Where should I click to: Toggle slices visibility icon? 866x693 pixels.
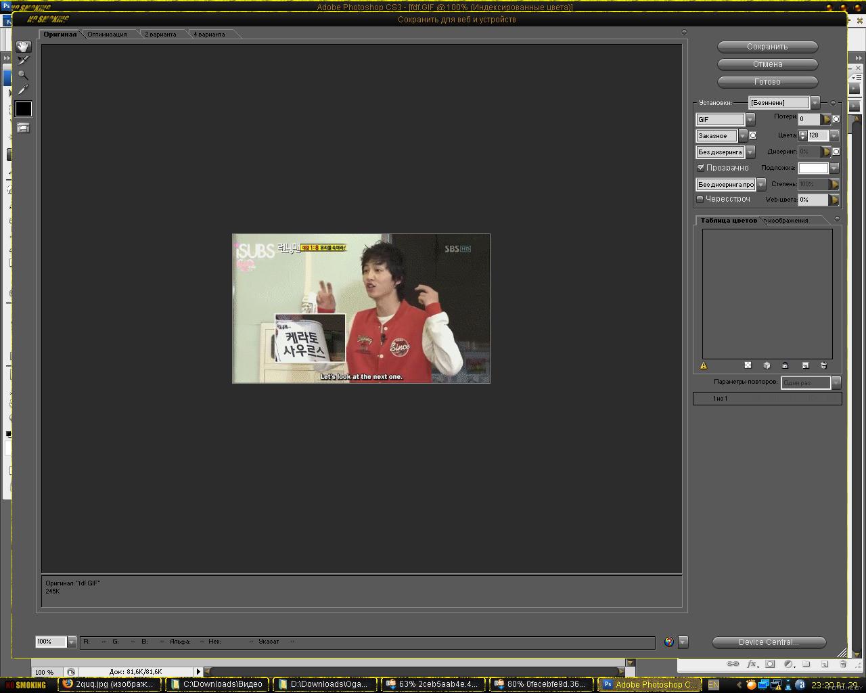[24, 127]
